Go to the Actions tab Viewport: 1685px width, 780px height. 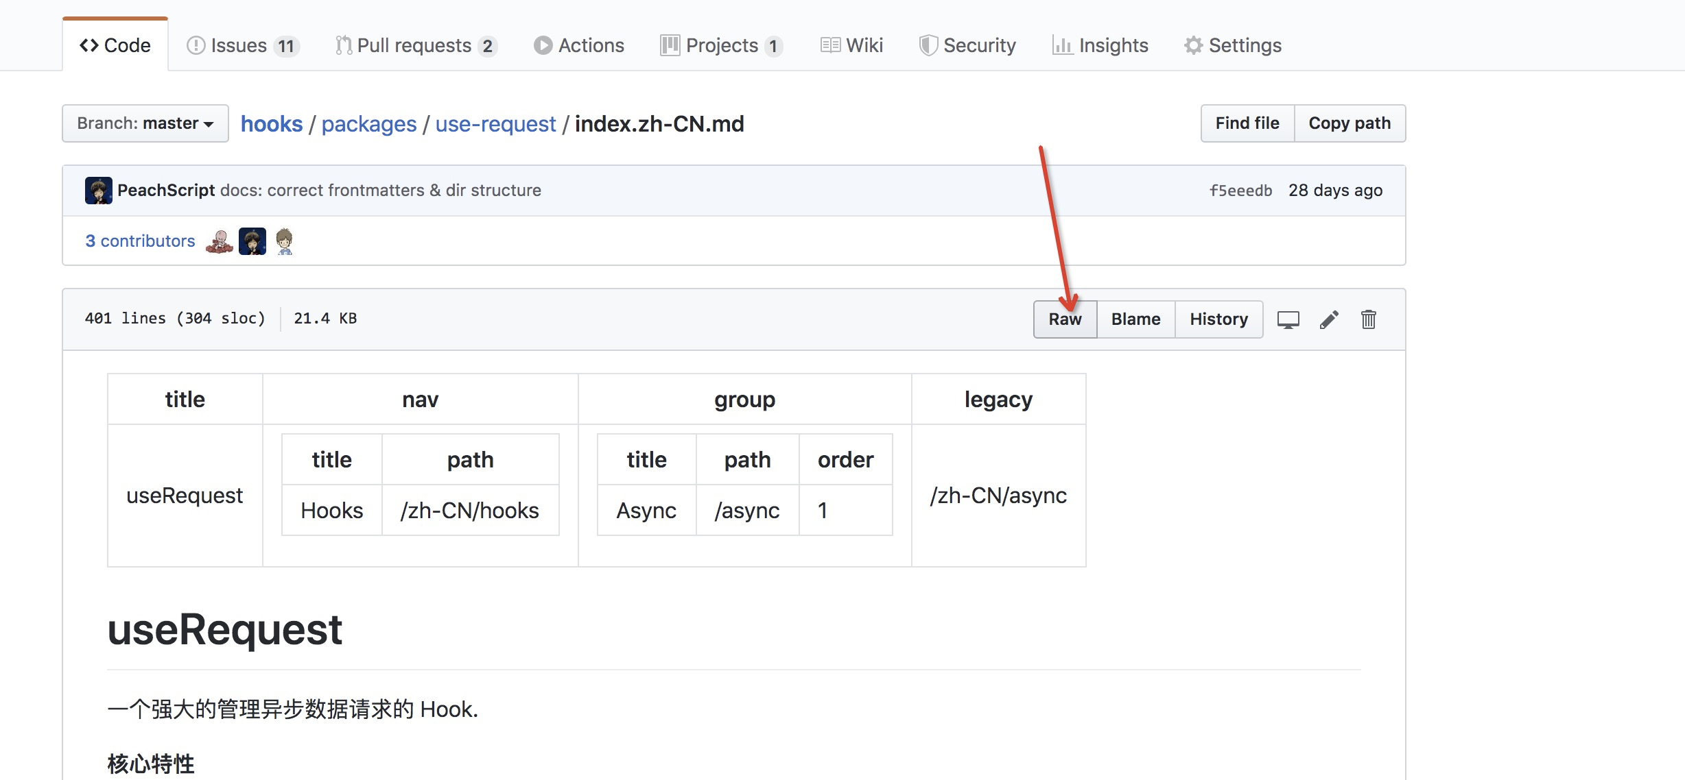click(579, 45)
